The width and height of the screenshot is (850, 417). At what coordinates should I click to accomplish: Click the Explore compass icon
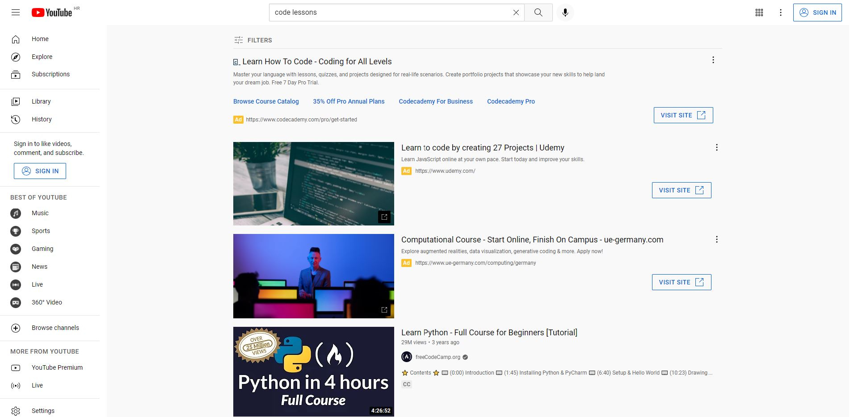coord(16,57)
